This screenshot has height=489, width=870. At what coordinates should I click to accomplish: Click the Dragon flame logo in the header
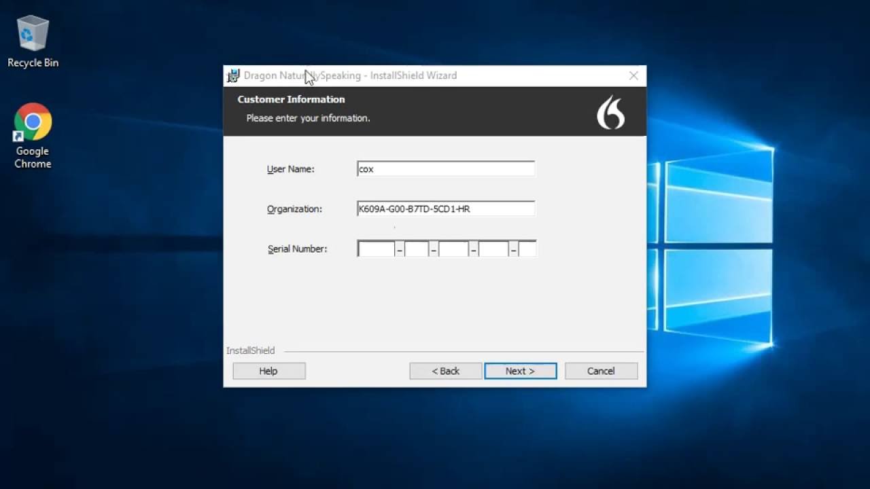[x=610, y=112]
